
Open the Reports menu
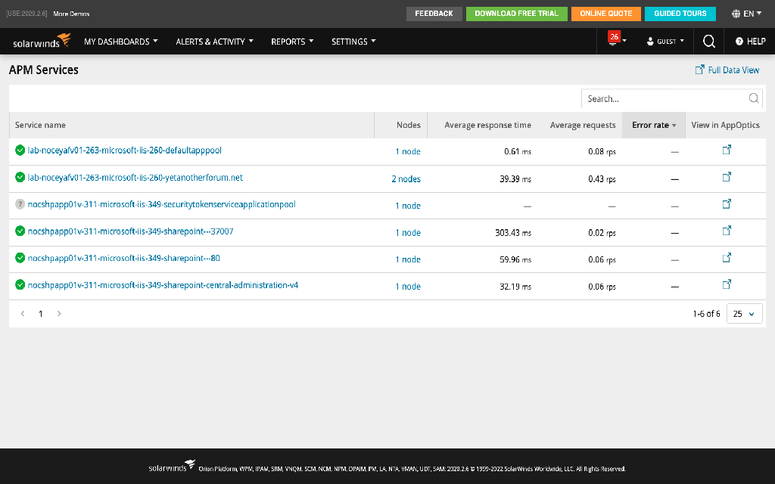292,42
